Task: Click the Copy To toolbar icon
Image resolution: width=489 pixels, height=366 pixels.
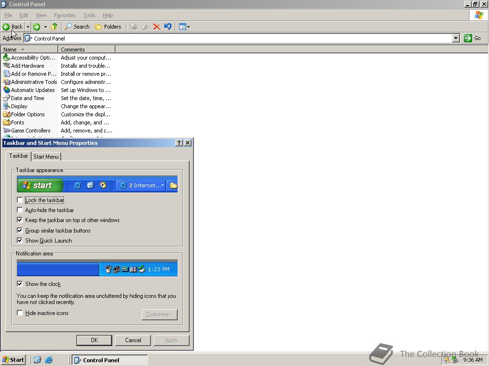Action: [x=145, y=27]
